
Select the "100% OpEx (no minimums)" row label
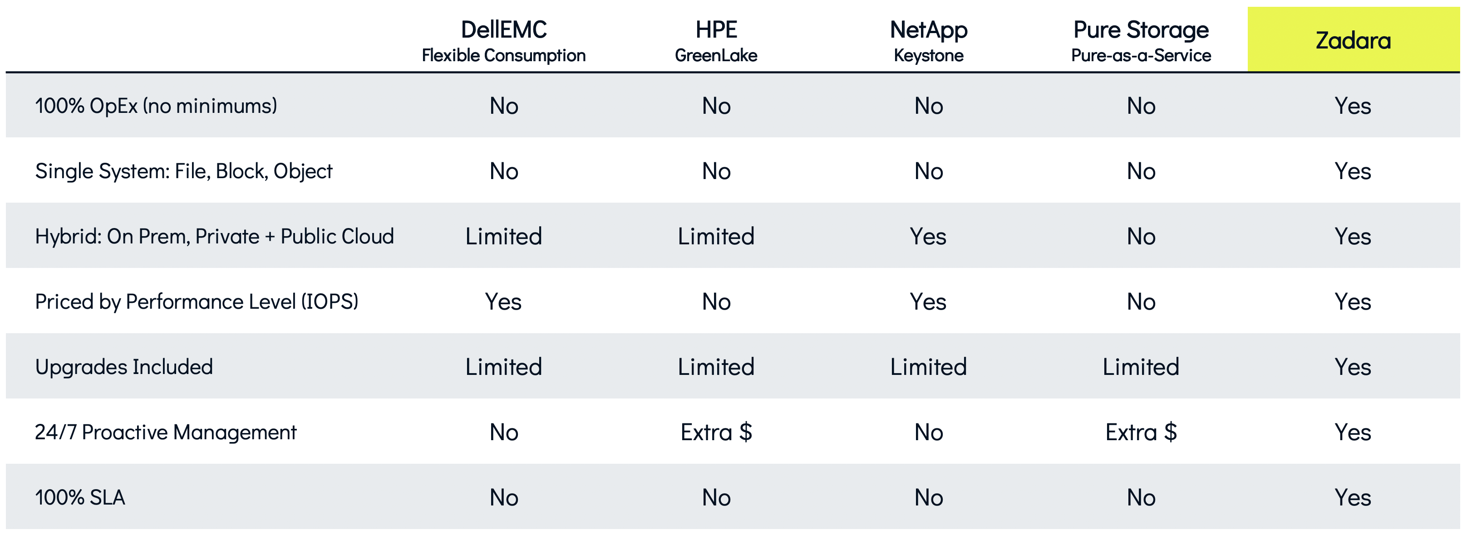(x=156, y=106)
